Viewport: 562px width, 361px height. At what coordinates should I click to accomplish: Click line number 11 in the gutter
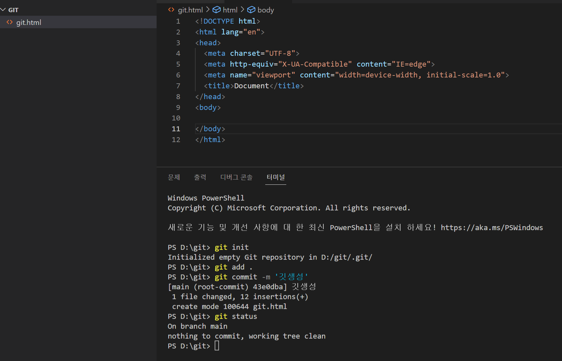[x=176, y=129]
